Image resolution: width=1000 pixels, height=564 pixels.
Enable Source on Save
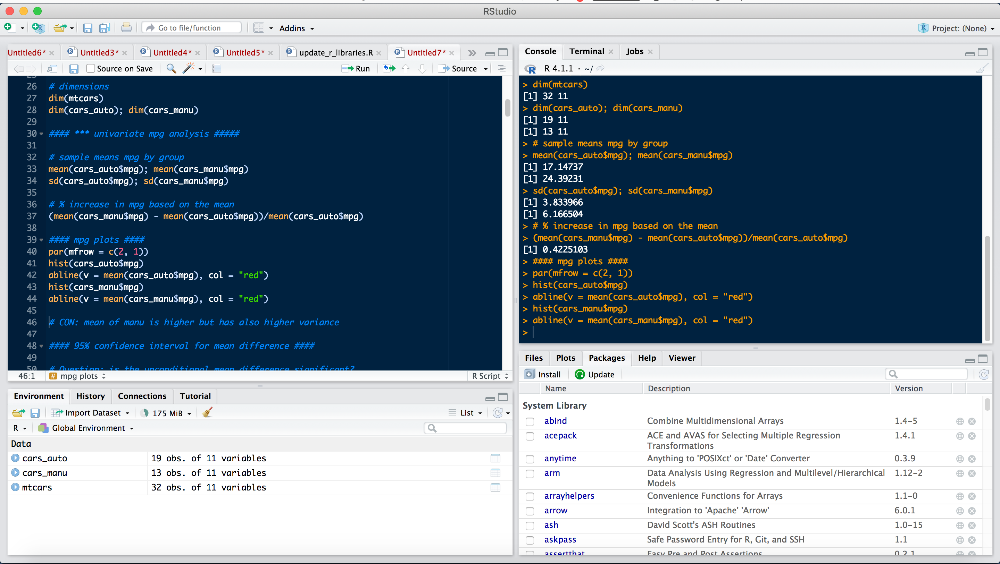[x=90, y=68]
